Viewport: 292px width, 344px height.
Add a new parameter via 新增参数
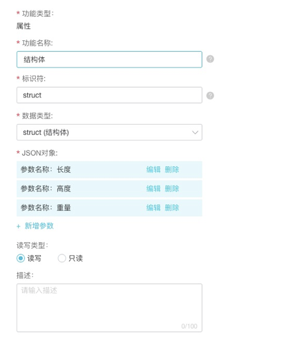(39, 226)
